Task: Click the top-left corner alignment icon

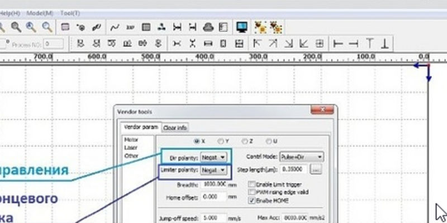Action: pyautogui.click(x=258, y=43)
